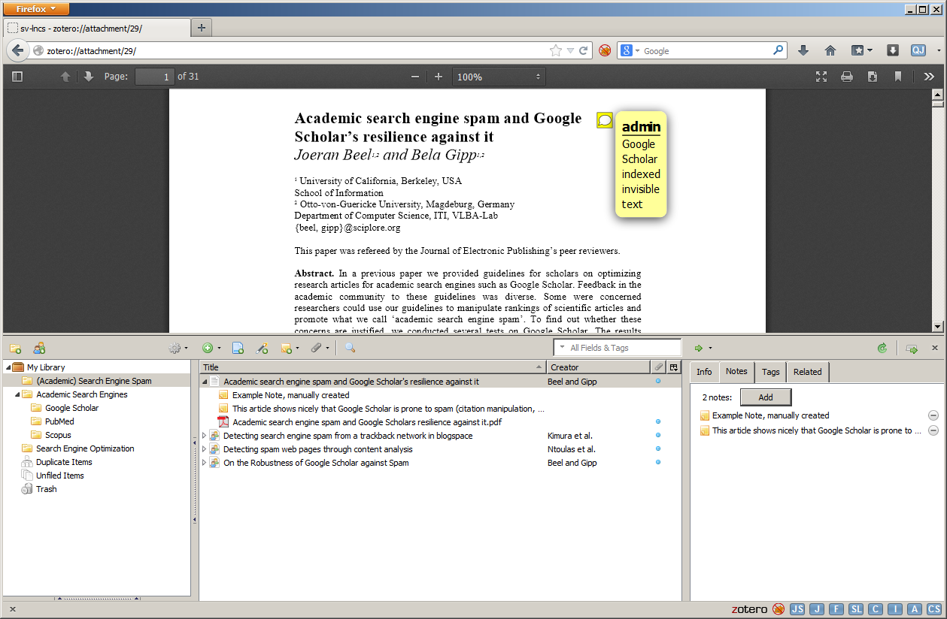Open the PubMed collection
947x619 pixels.
point(59,421)
